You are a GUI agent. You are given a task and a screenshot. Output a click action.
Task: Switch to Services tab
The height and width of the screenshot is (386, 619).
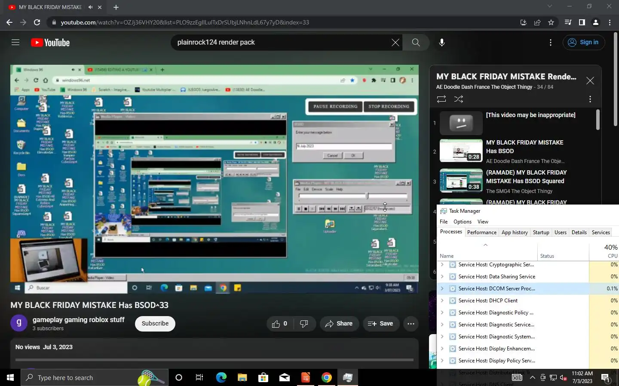click(x=601, y=232)
